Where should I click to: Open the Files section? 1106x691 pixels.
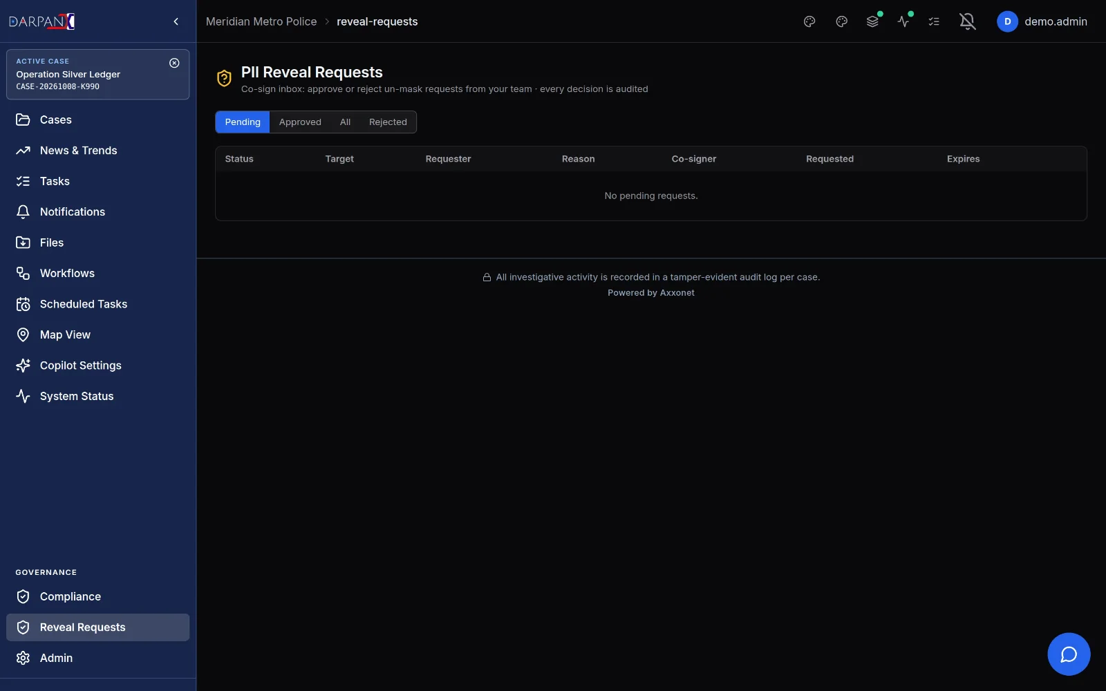coord(97,243)
